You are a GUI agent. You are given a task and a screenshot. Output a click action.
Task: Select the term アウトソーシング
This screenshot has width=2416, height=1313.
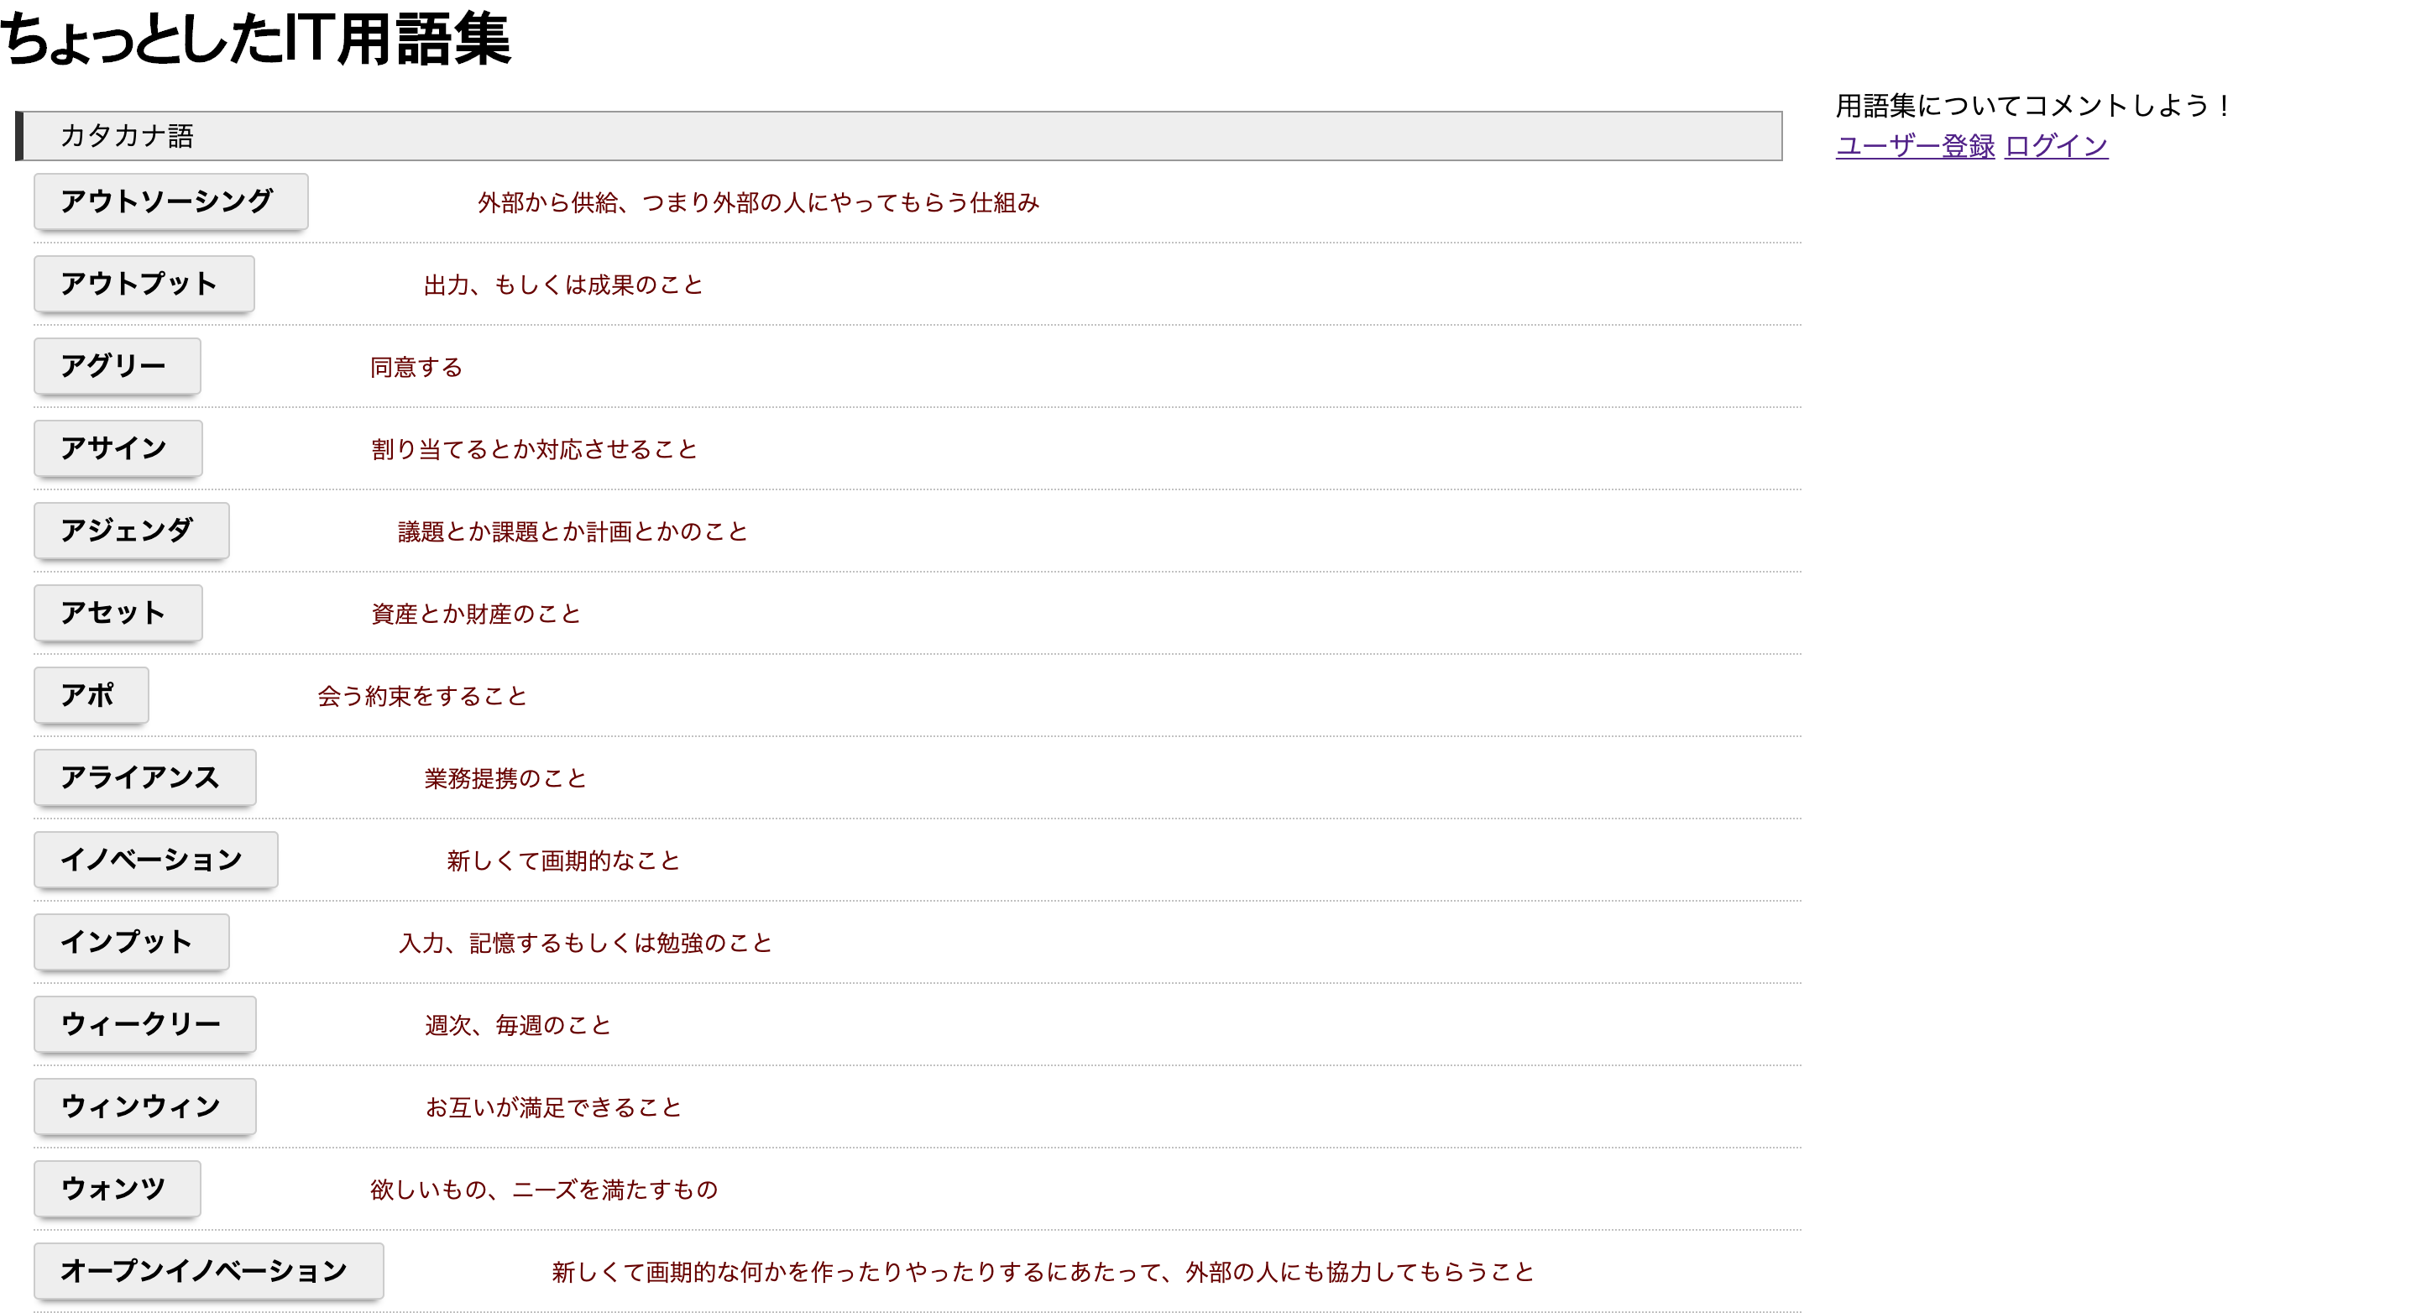170,201
